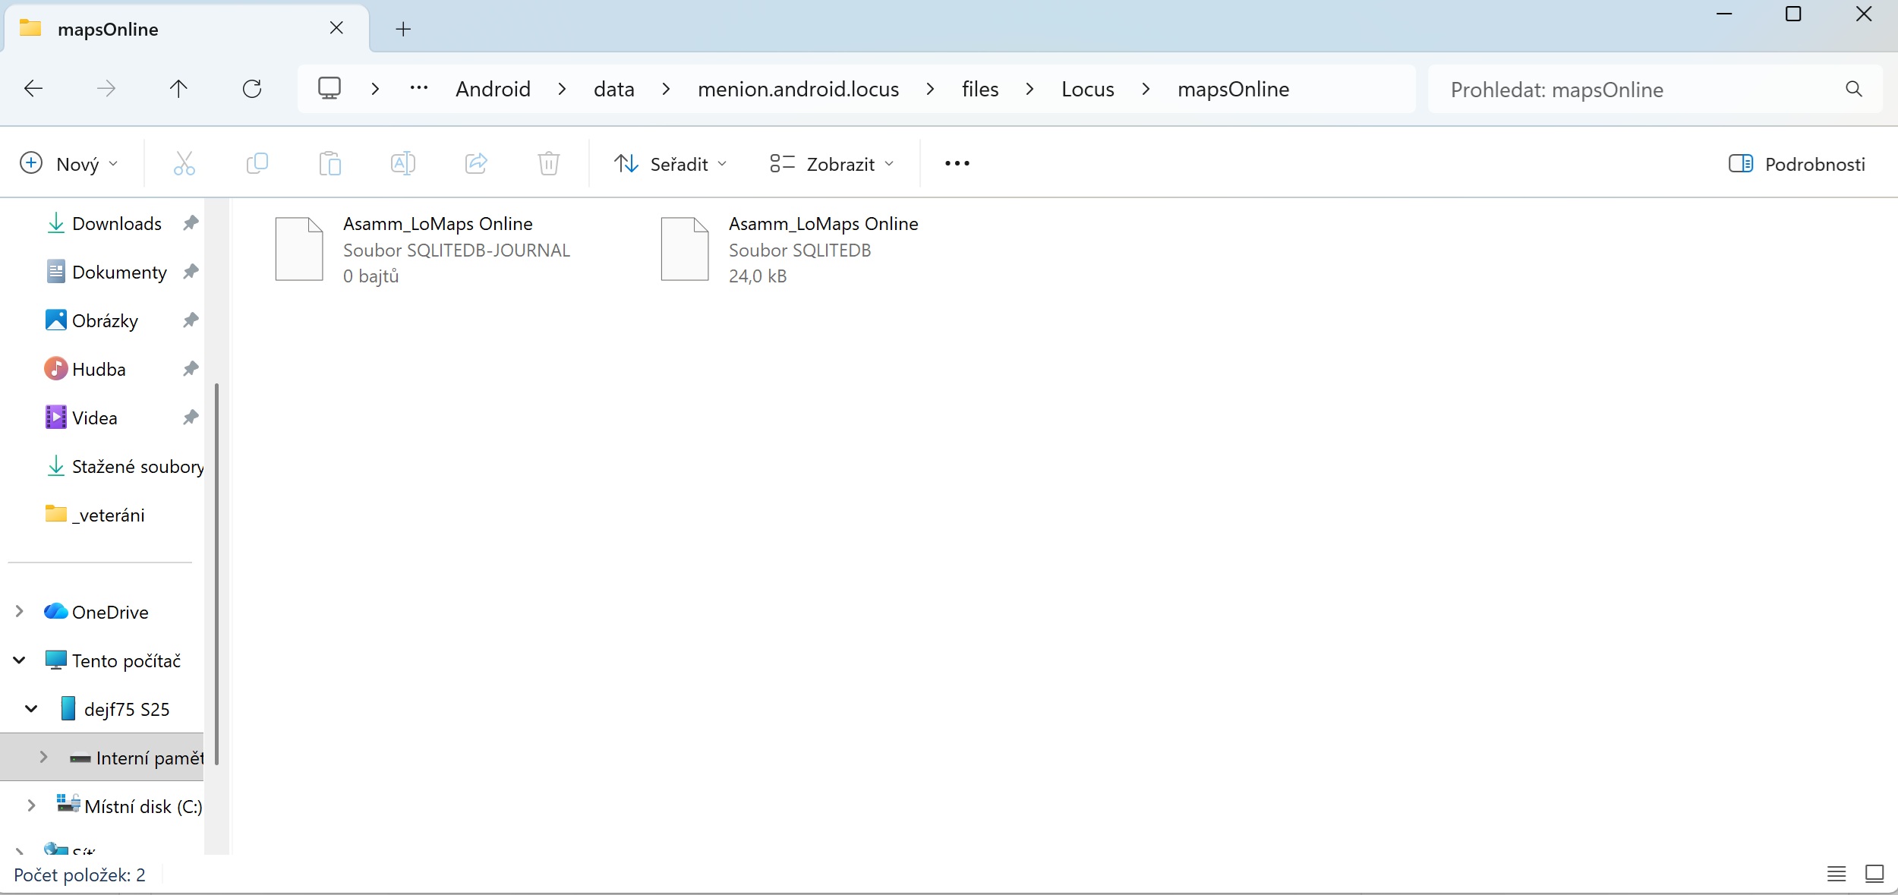
Task: Switch to large icons view in status bar
Action: 1874,874
